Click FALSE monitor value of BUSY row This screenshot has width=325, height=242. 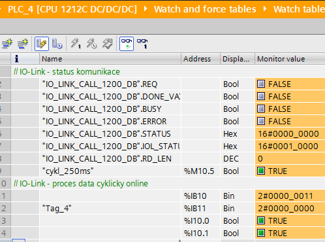290,109
